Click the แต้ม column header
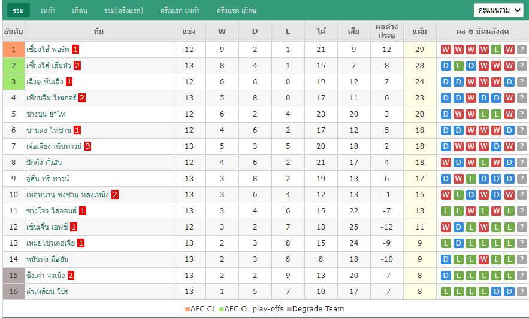The image size is (529, 318). point(420,31)
